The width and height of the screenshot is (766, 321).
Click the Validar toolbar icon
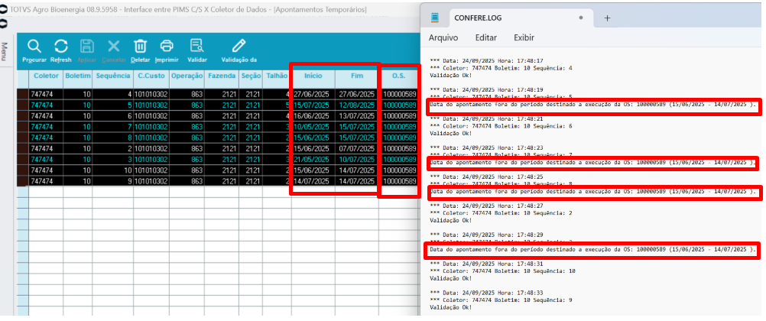coord(197,46)
